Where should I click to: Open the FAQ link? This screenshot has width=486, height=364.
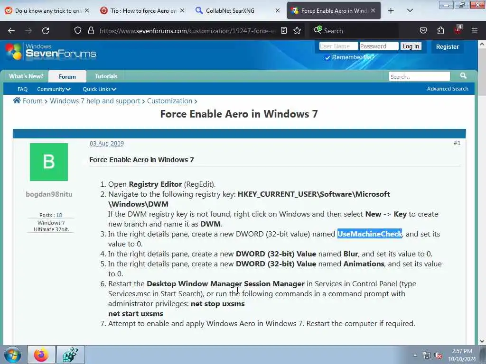(23, 89)
